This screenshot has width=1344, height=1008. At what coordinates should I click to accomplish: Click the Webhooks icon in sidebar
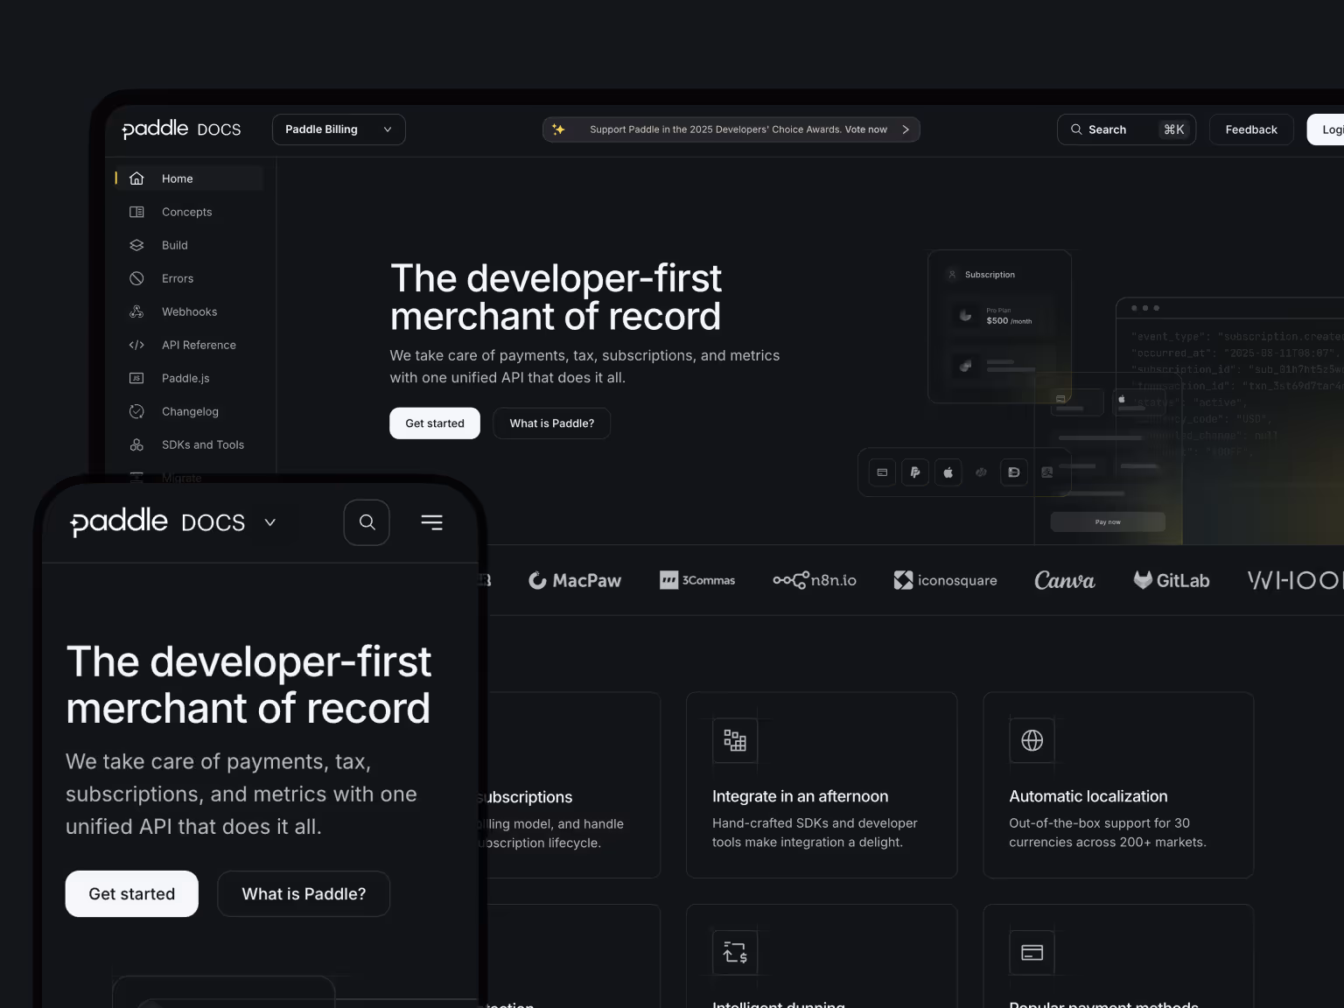click(136, 311)
